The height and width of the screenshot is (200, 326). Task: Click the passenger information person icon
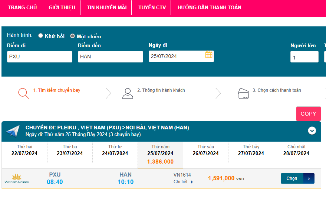point(128,93)
